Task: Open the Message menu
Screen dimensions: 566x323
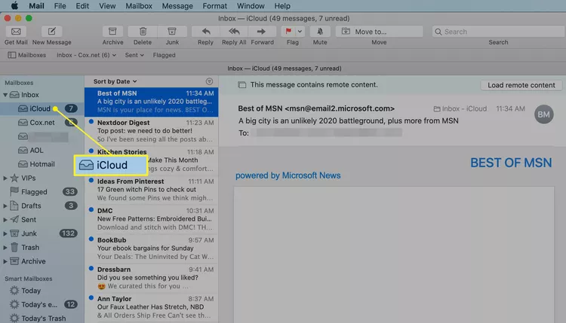Action: [x=177, y=6]
